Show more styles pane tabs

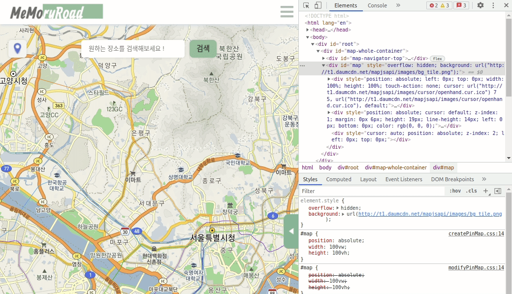484,179
